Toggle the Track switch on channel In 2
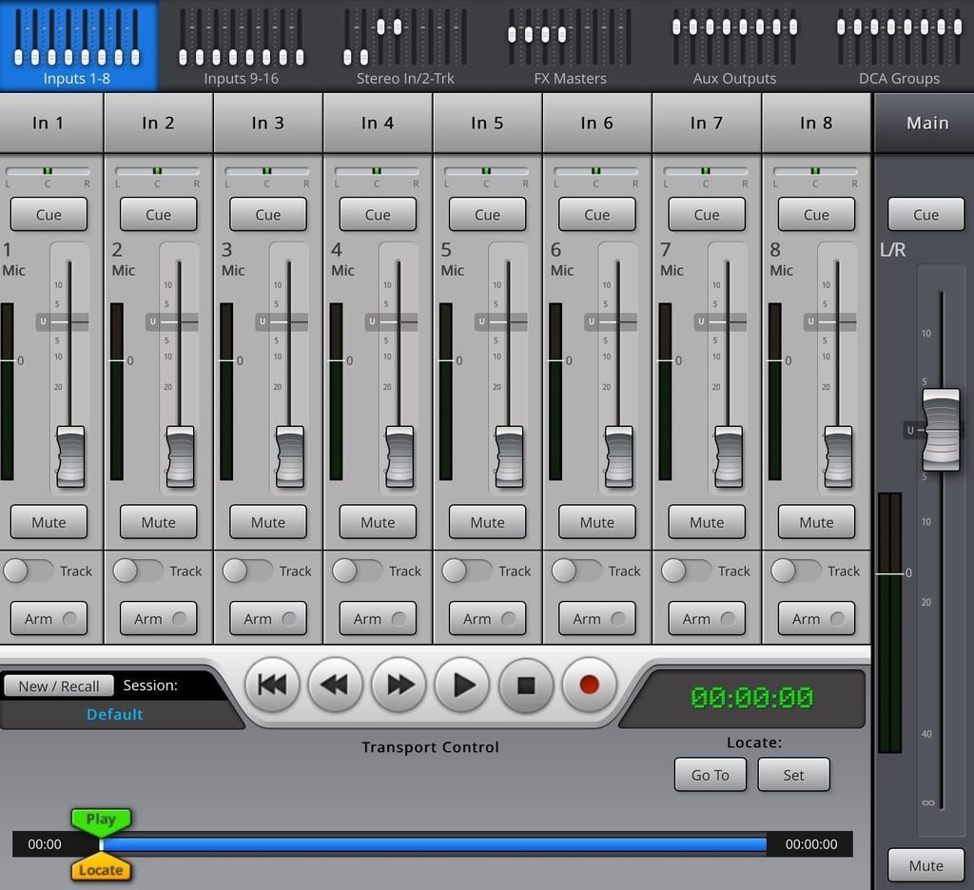Image resolution: width=974 pixels, height=890 pixels. (138, 571)
